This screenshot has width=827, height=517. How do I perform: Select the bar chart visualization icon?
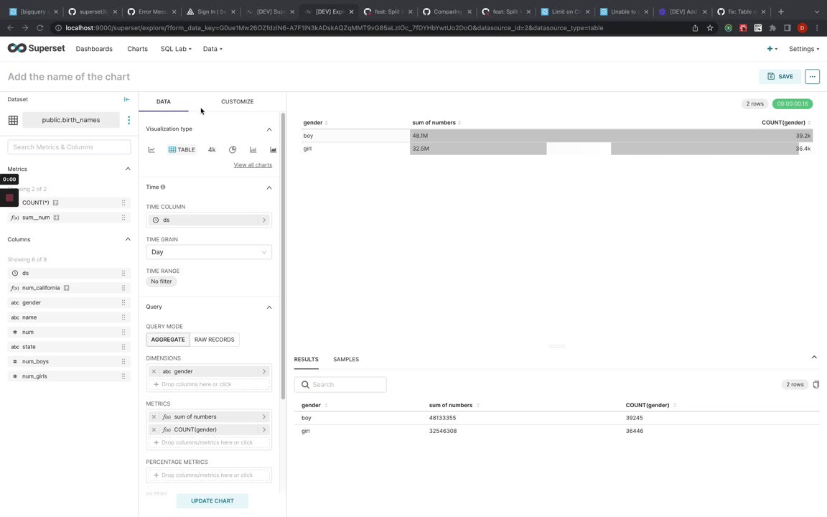point(253,150)
